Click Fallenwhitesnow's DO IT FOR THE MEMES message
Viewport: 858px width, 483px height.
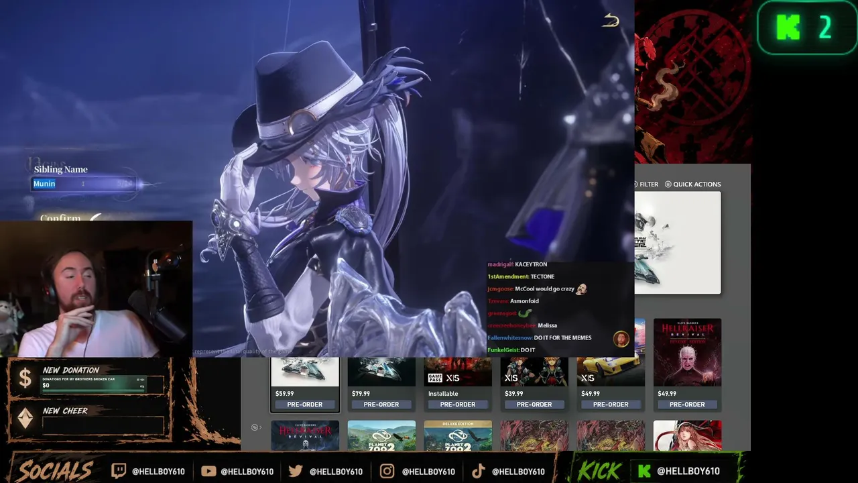[540, 338]
